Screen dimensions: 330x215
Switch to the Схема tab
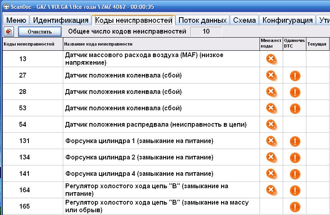(244, 20)
